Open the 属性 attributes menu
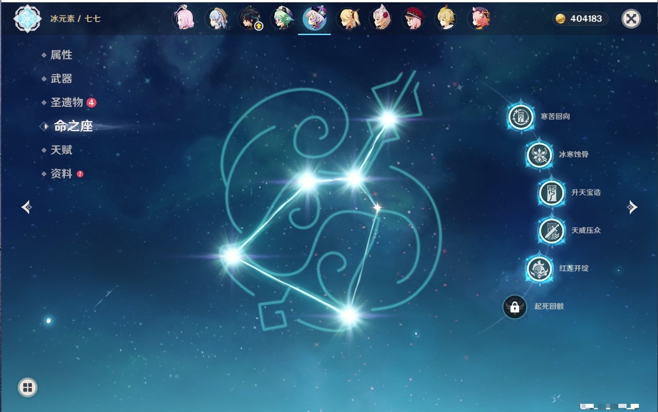The width and height of the screenshot is (658, 412). 61,55
